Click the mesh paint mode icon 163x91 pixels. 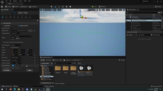tap(63, 7)
